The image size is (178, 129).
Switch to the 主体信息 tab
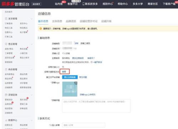pyautogui.click(x=57, y=21)
